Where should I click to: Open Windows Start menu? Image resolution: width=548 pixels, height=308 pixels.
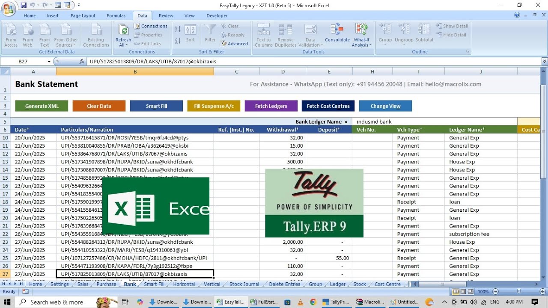(x=8, y=302)
